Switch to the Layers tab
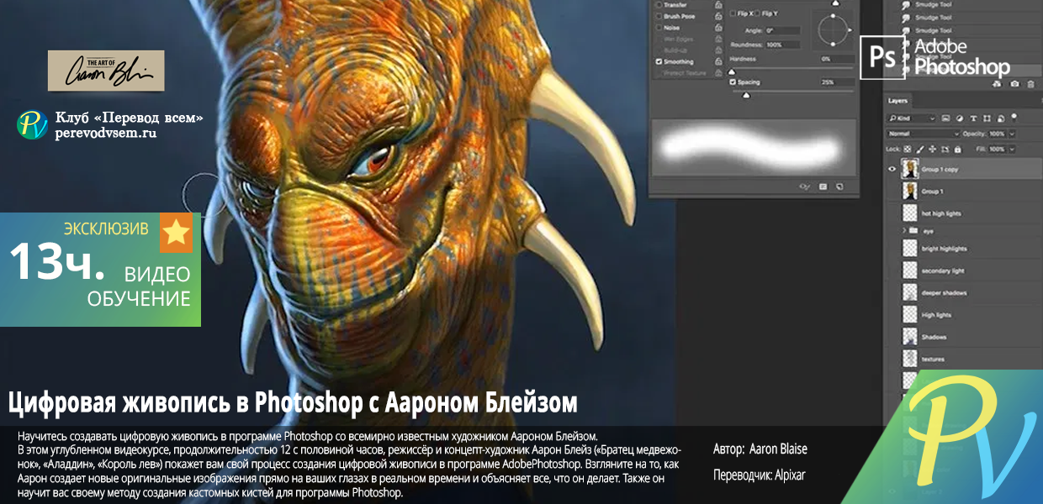The width and height of the screenshot is (1043, 504). tap(897, 101)
